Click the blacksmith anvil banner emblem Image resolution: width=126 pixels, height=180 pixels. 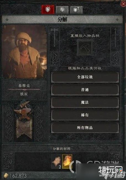24,119
